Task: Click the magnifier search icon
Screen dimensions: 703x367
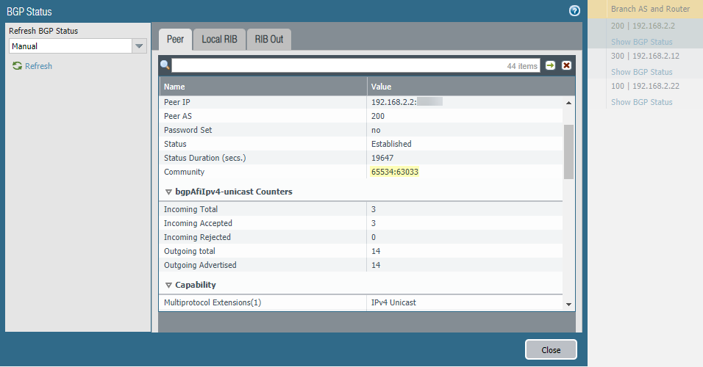Action: click(165, 65)
